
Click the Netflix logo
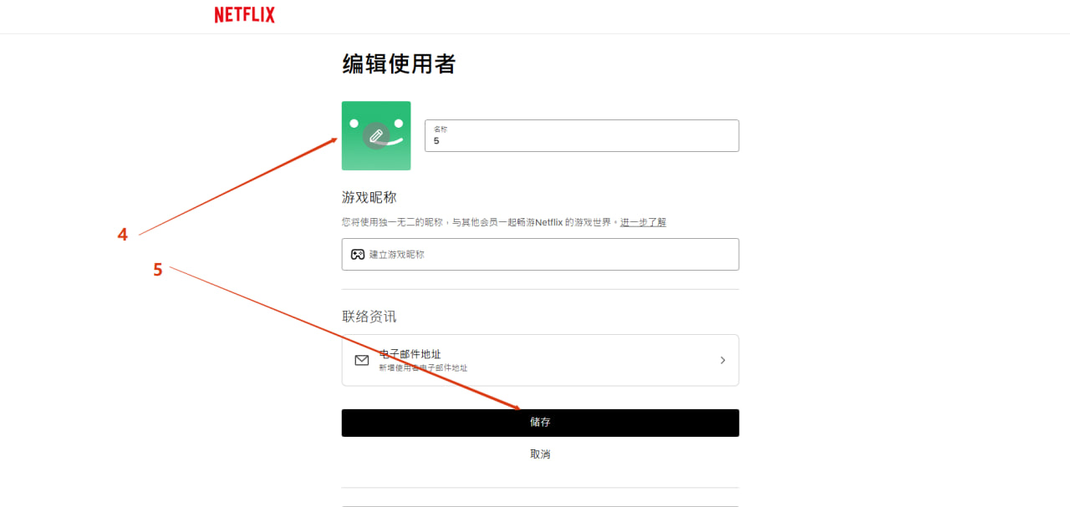[244, 15]
